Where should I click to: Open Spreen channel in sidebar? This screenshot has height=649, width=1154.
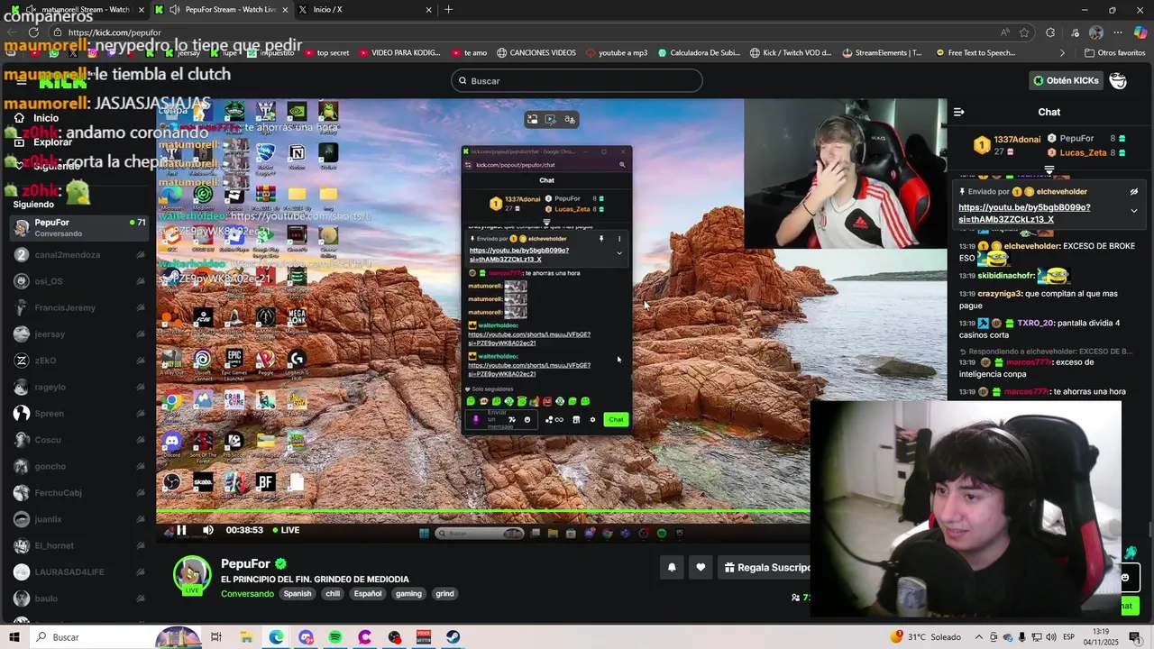point(78,413)
